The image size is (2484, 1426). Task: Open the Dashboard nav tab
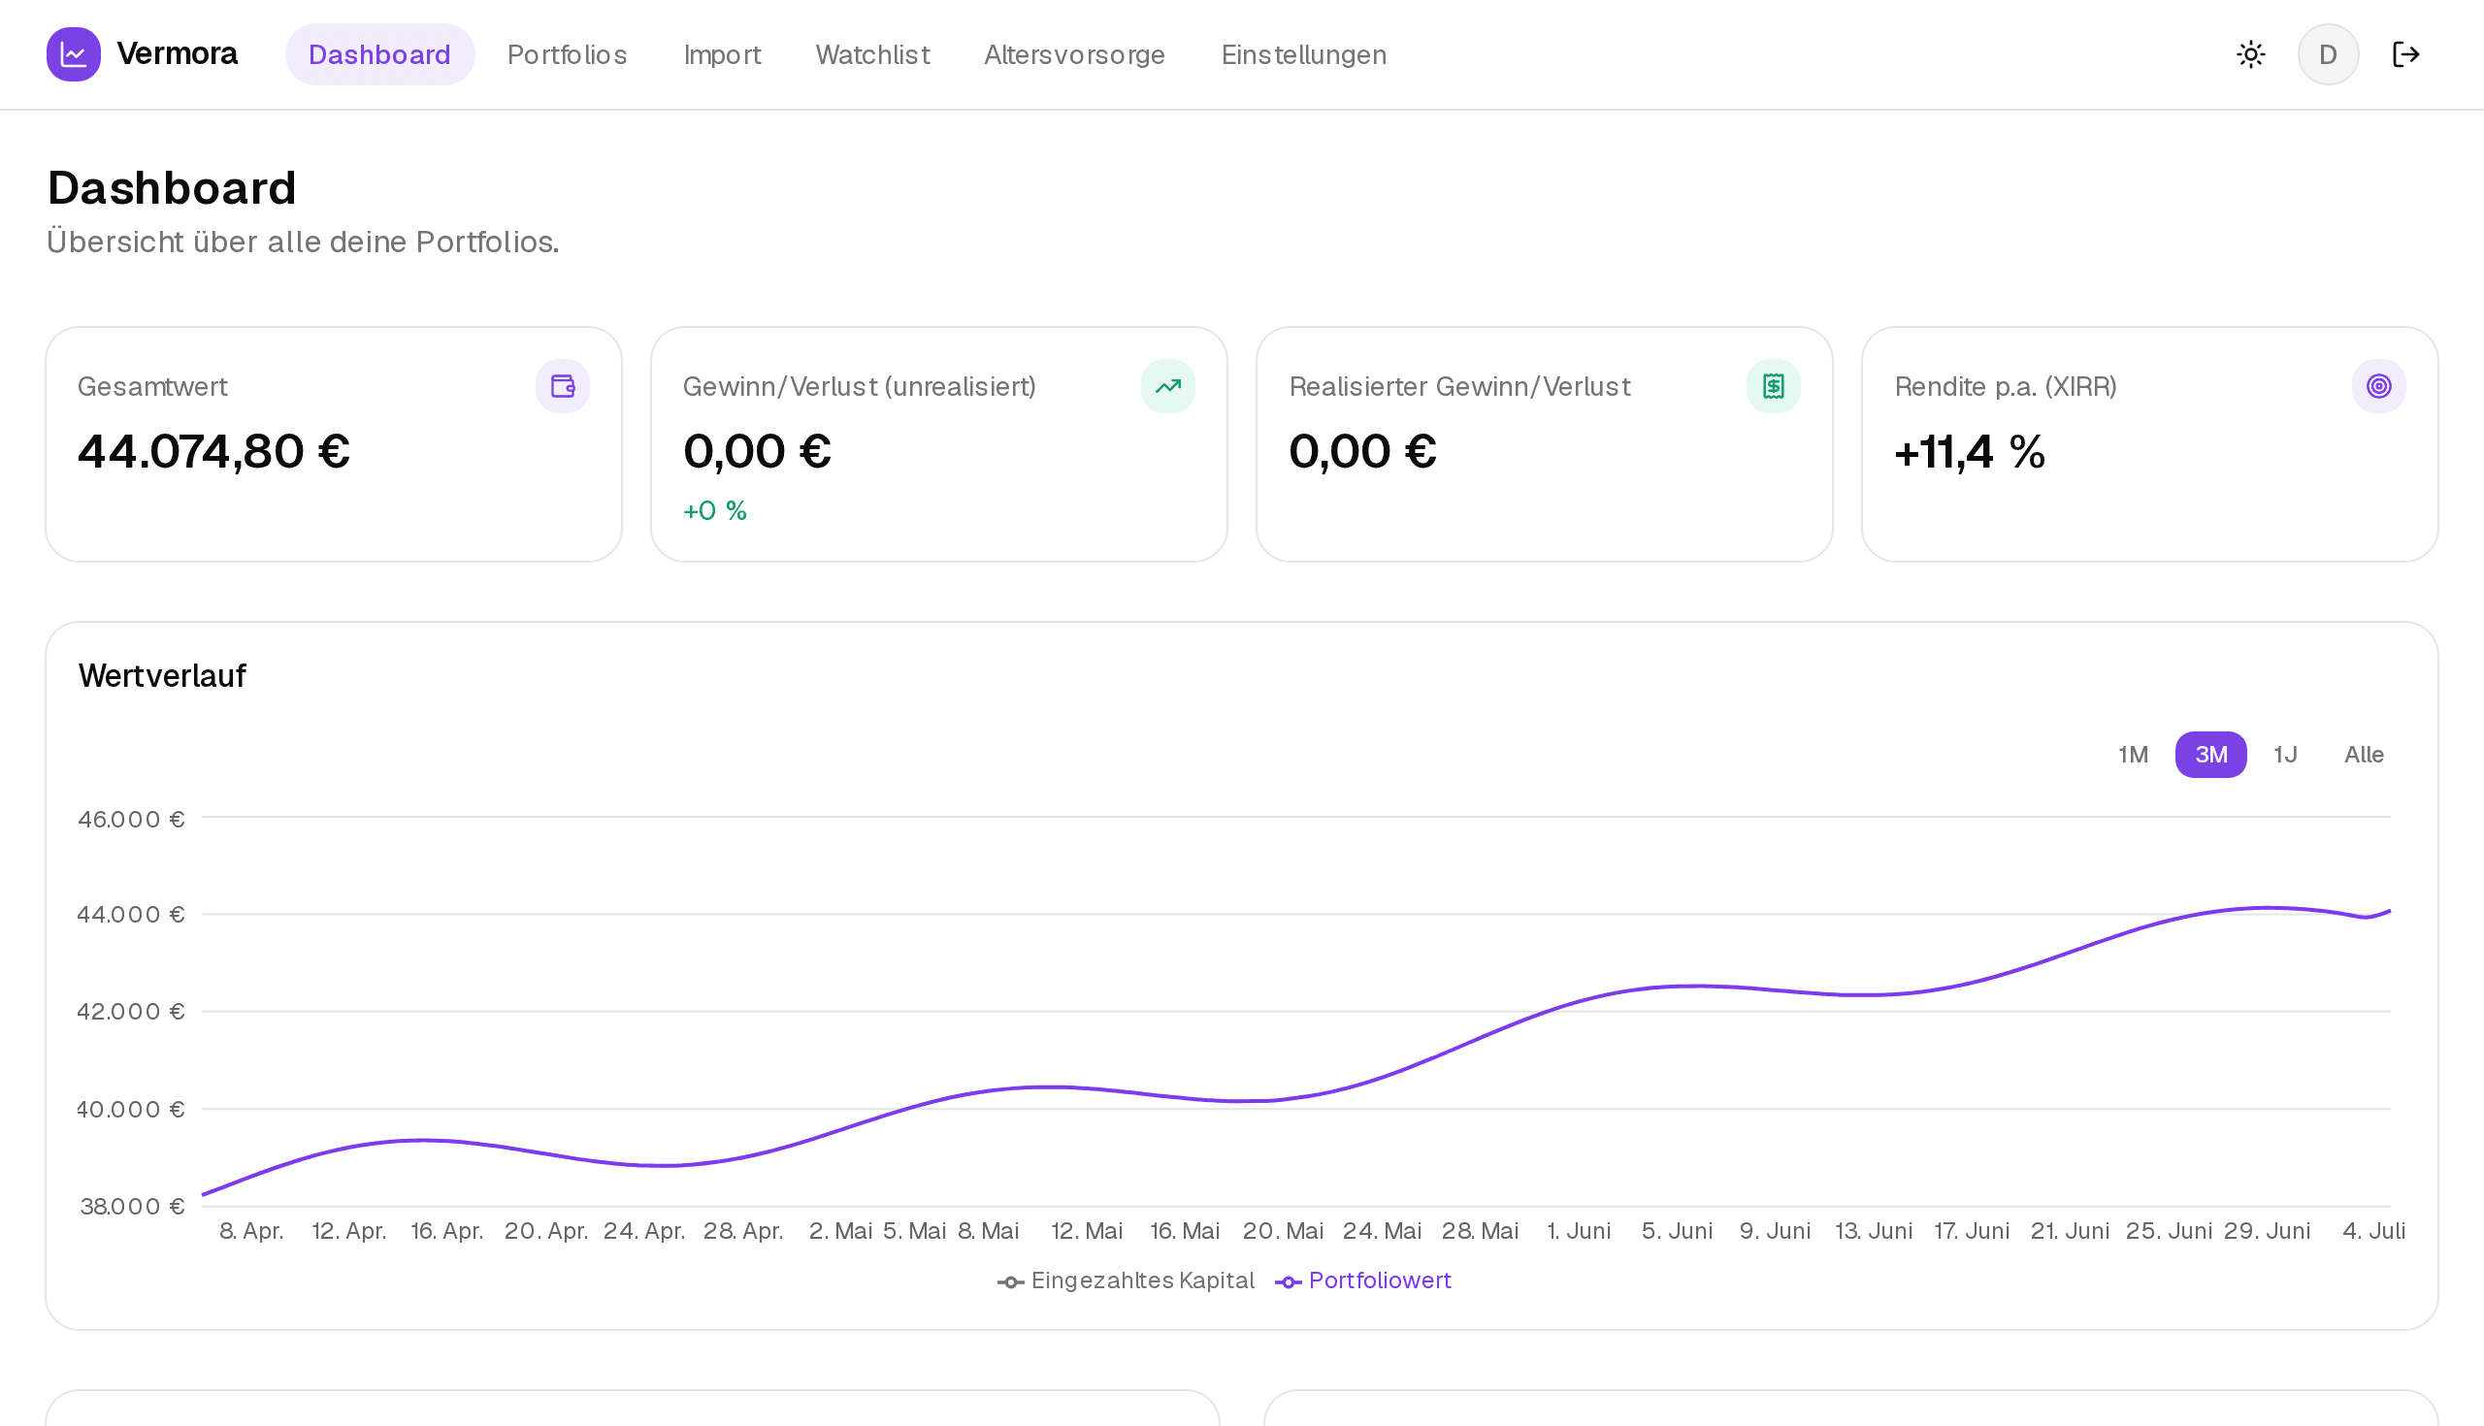380,54
